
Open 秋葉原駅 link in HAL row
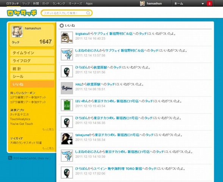coord(94,84)
